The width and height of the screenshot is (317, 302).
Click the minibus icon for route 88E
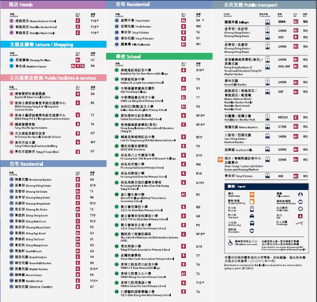click(x=267, y=176)
